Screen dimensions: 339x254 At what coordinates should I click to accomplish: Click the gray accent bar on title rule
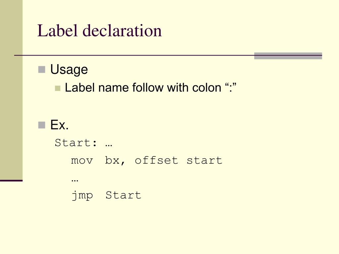288,56
